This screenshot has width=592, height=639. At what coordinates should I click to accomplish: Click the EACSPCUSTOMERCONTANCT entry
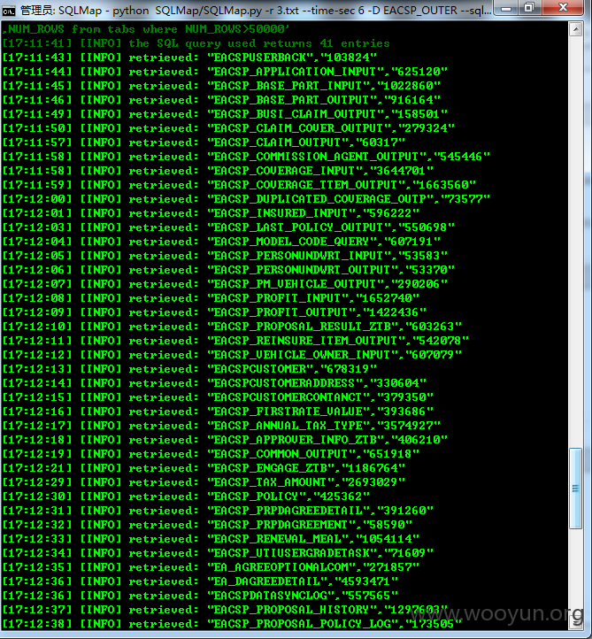(218, 397)
